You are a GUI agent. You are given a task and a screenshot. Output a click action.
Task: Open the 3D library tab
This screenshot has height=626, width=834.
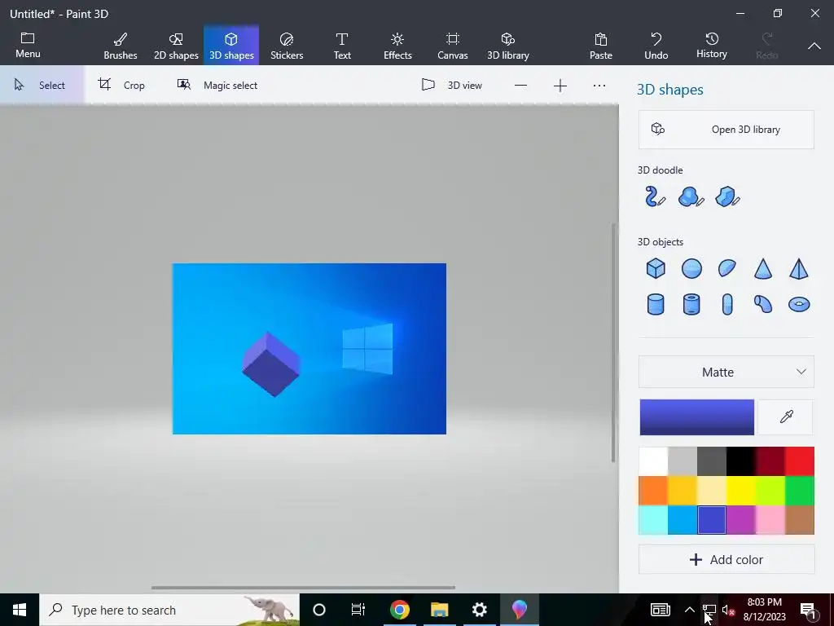tap(508, 46)
